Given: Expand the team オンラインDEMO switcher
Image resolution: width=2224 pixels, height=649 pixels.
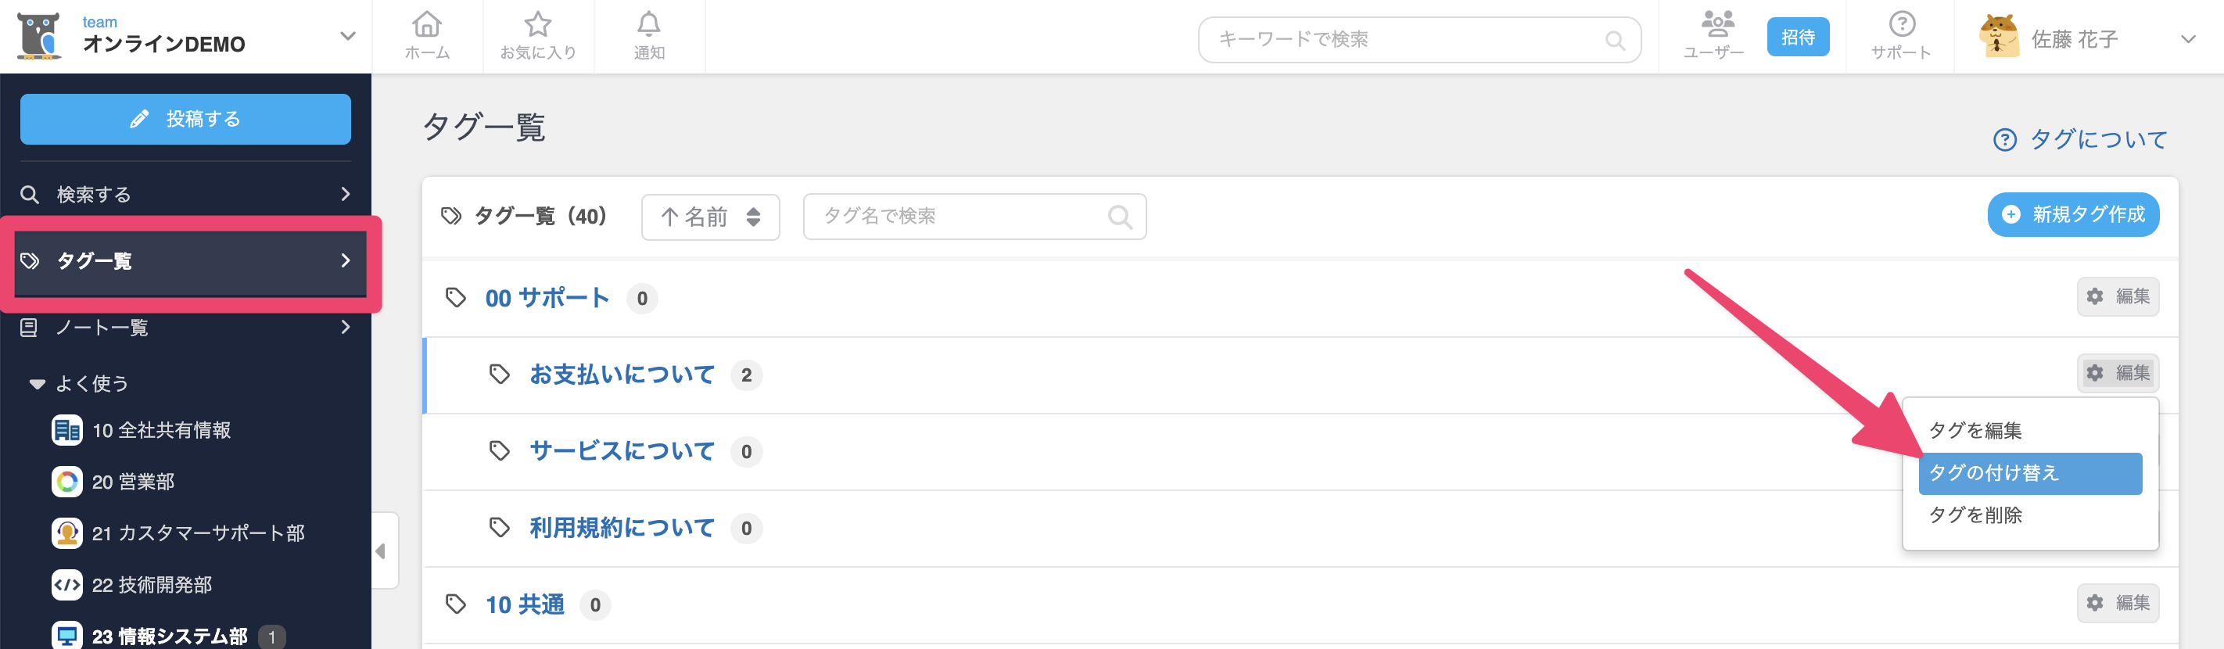Looking at the screenshot, I should pyautogui.click(x=347, y=36).
